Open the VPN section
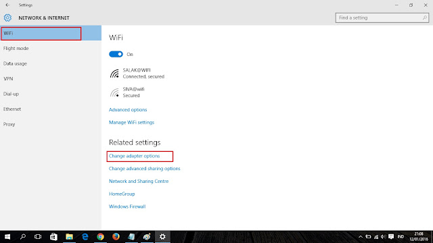 click(x=8, y=79)
